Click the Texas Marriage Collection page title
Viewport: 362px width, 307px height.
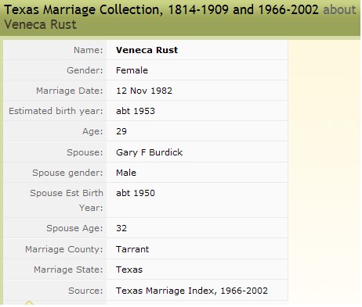point(161,10)
